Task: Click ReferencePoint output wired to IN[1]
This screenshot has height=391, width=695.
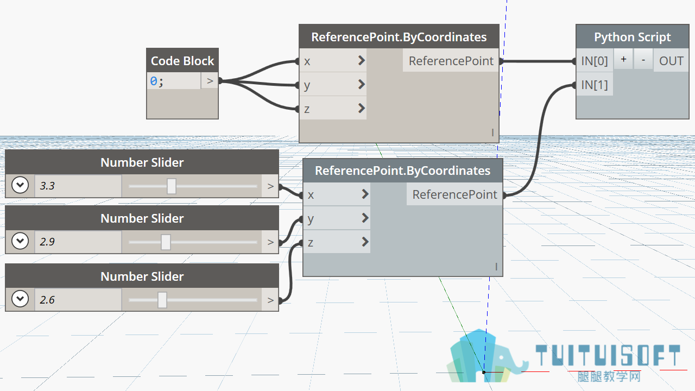Action: click(x=455, y=194)
